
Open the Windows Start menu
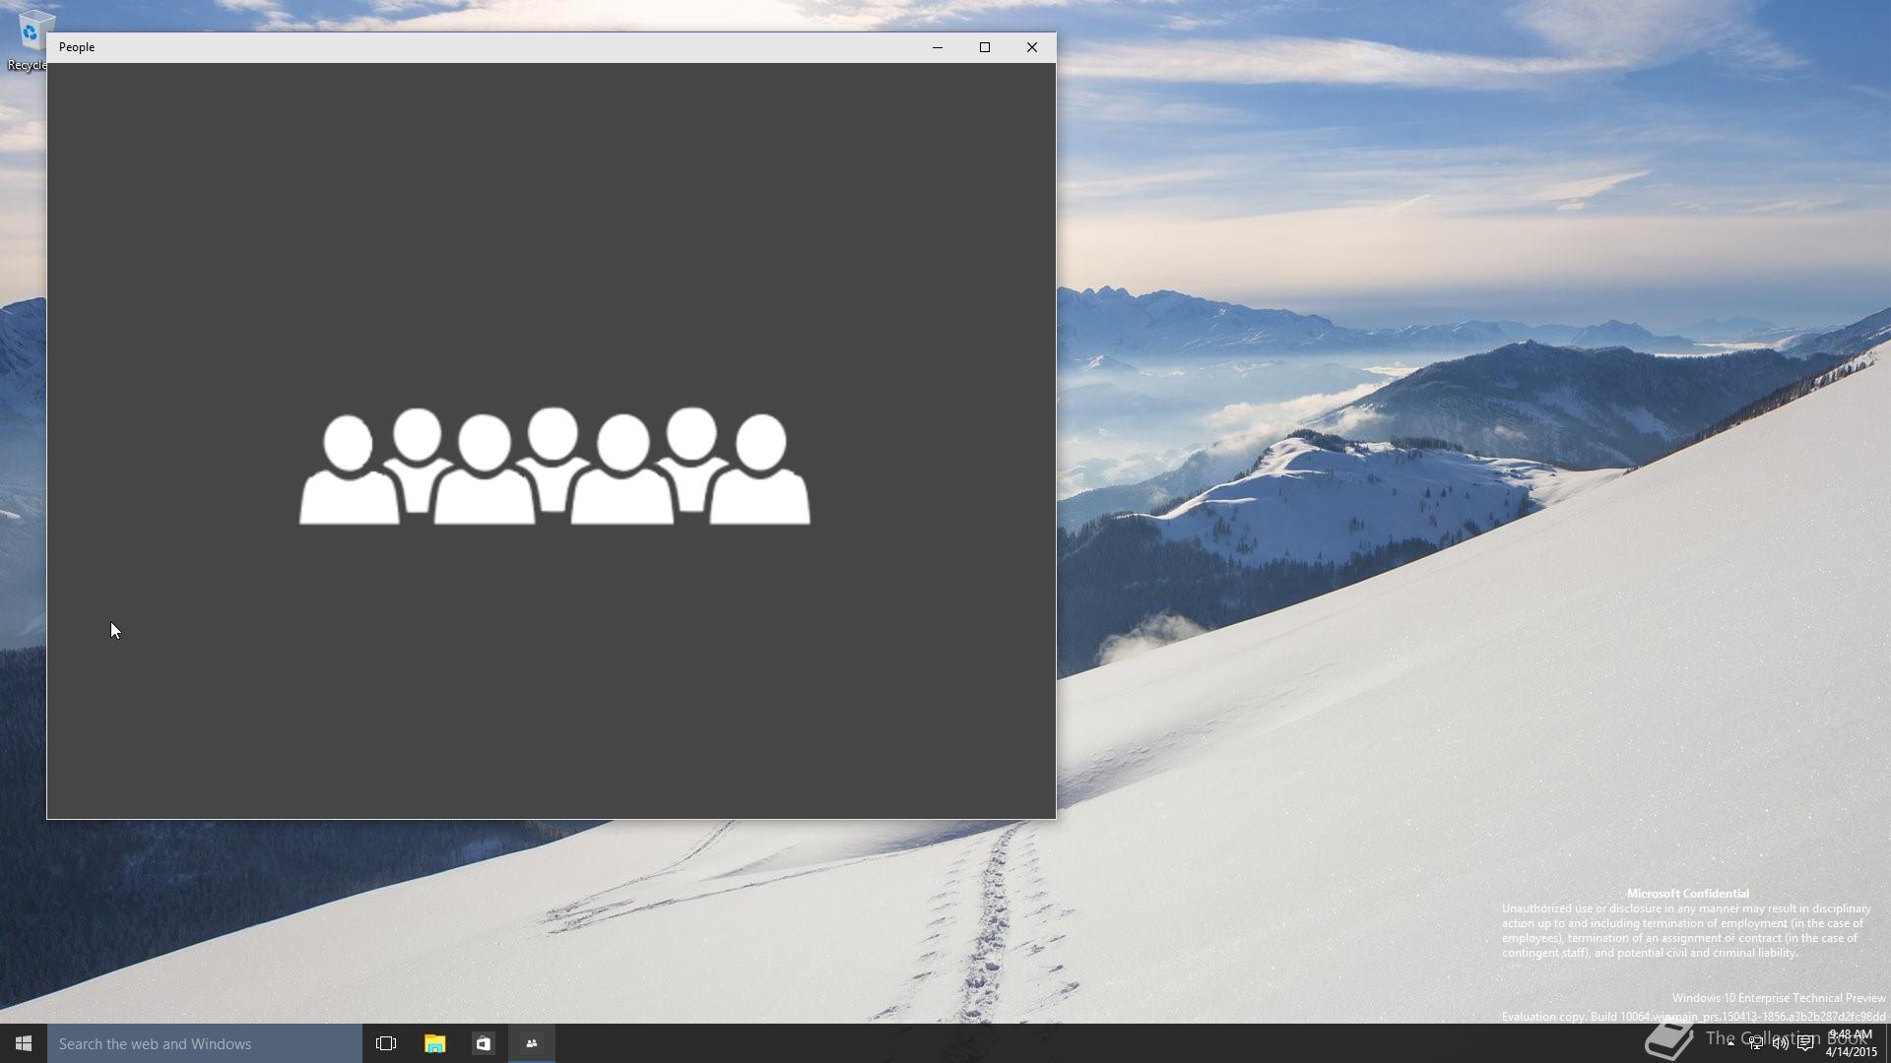[24, 1043]
